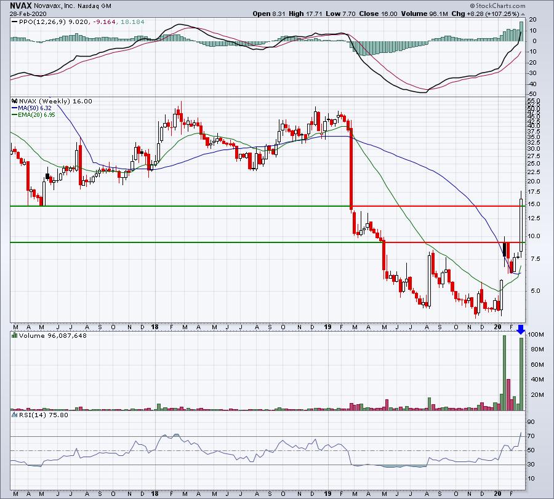Click the up-triangle icon after the Chg value

pyautogui.click(x=523, y=14)
